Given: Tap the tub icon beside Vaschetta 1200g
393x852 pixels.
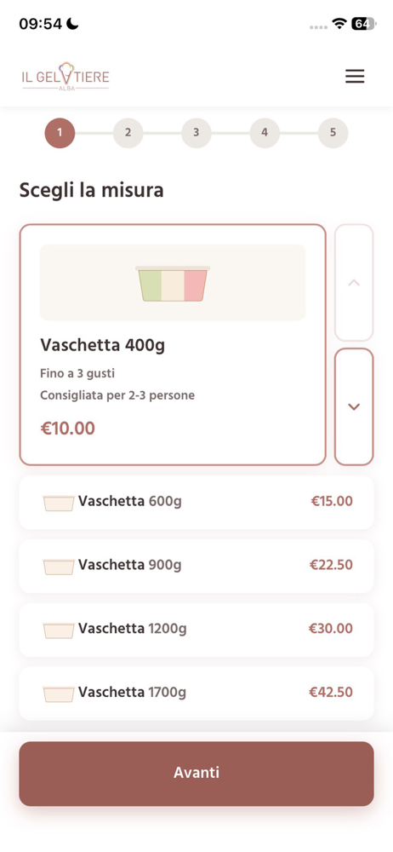Looking at the screenshot, I should click(59, 630).
